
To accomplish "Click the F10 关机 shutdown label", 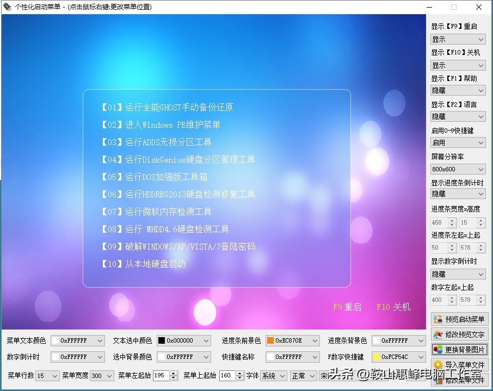I will (x=393, y=307).
